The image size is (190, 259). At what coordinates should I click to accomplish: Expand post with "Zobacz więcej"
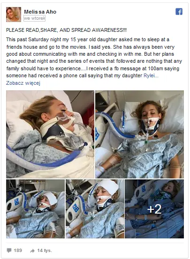coord(23,83)
